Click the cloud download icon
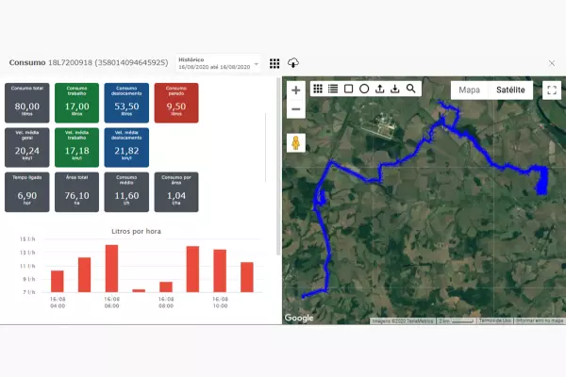The image size is (566, 377). click(x=293, y=63)
